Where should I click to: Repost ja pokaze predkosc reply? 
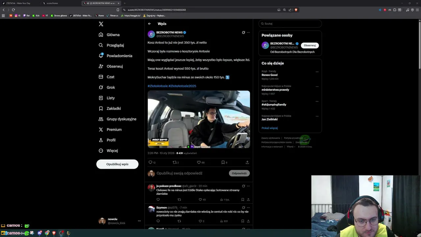point(179,199)
